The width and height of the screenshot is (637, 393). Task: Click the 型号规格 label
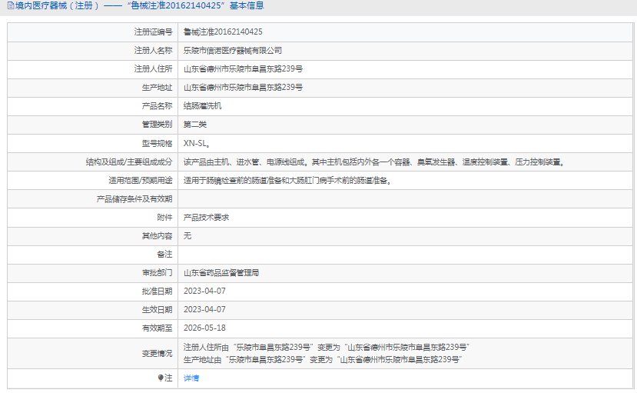(x=158, y=143)
